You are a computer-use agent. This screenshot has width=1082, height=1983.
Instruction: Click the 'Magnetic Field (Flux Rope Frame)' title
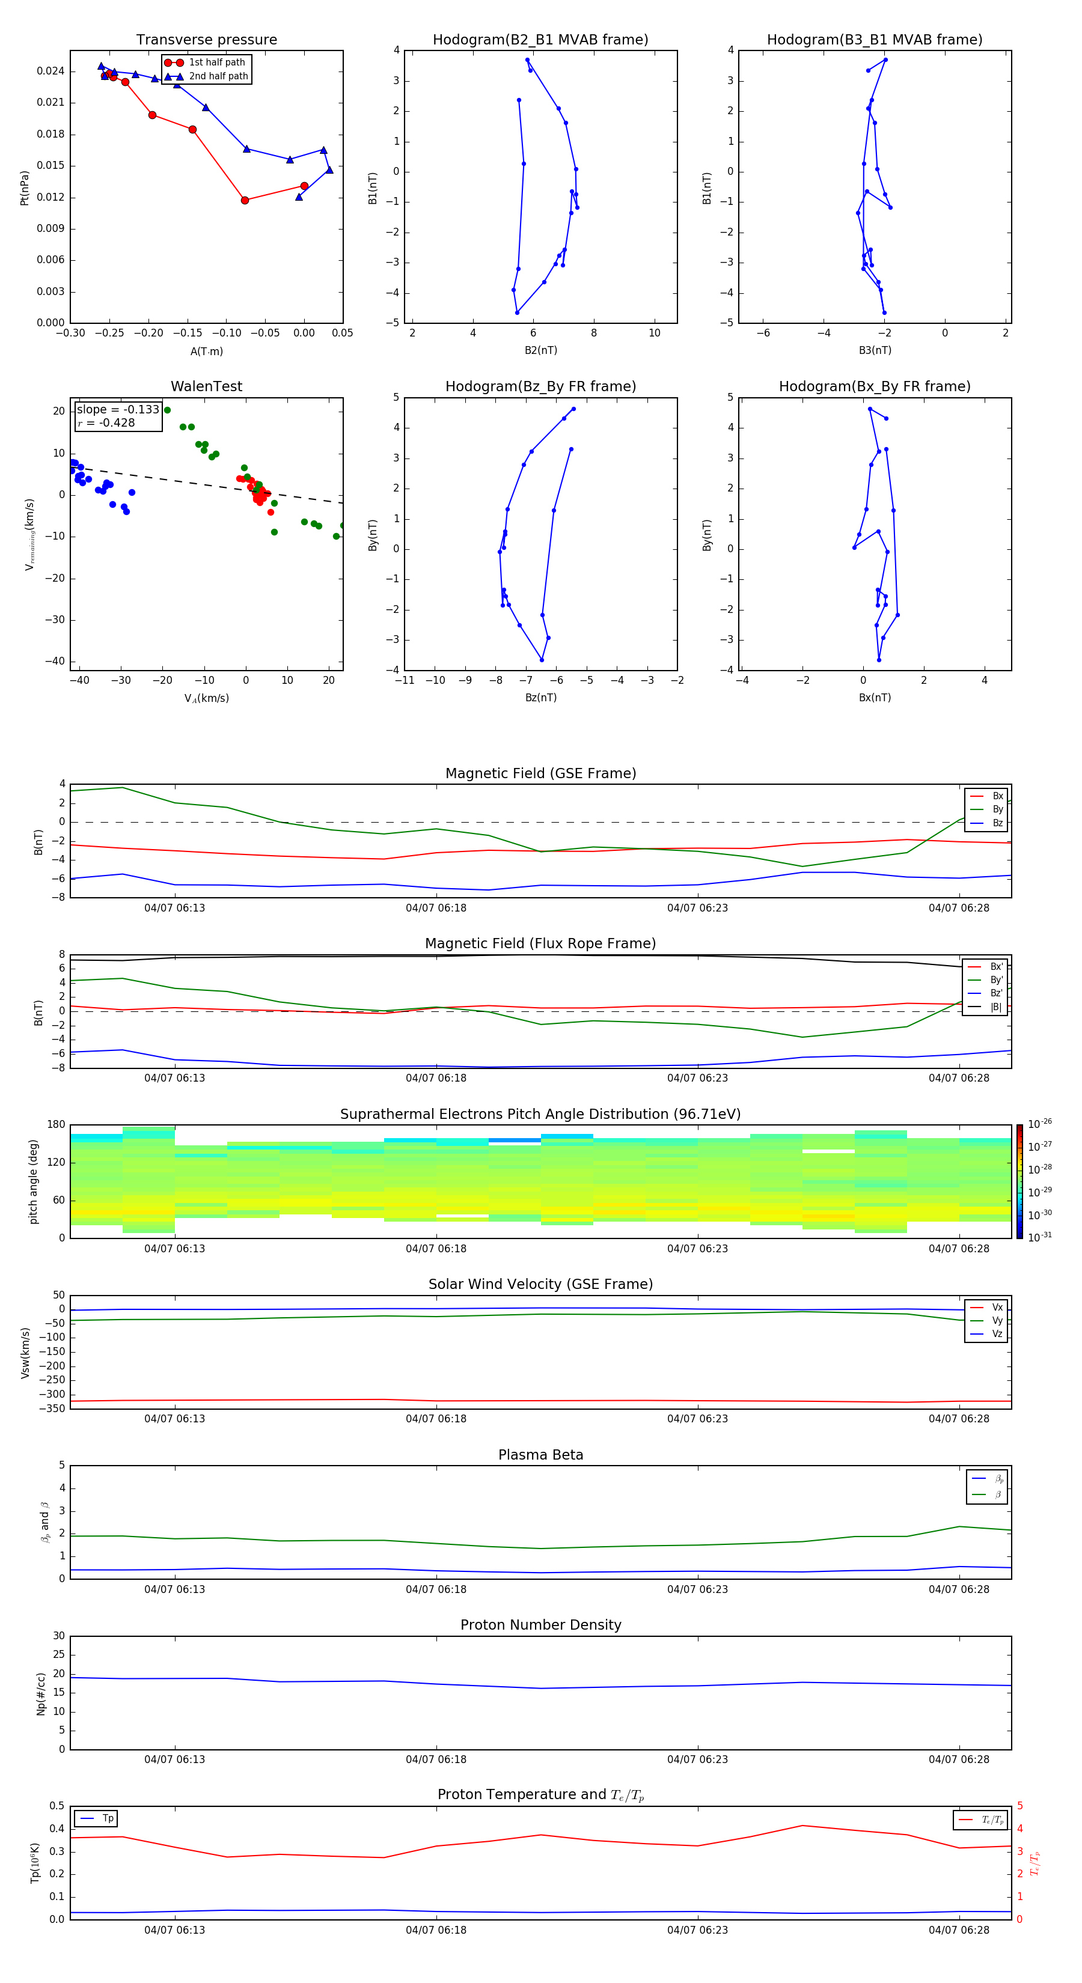[x=540, y=944]
